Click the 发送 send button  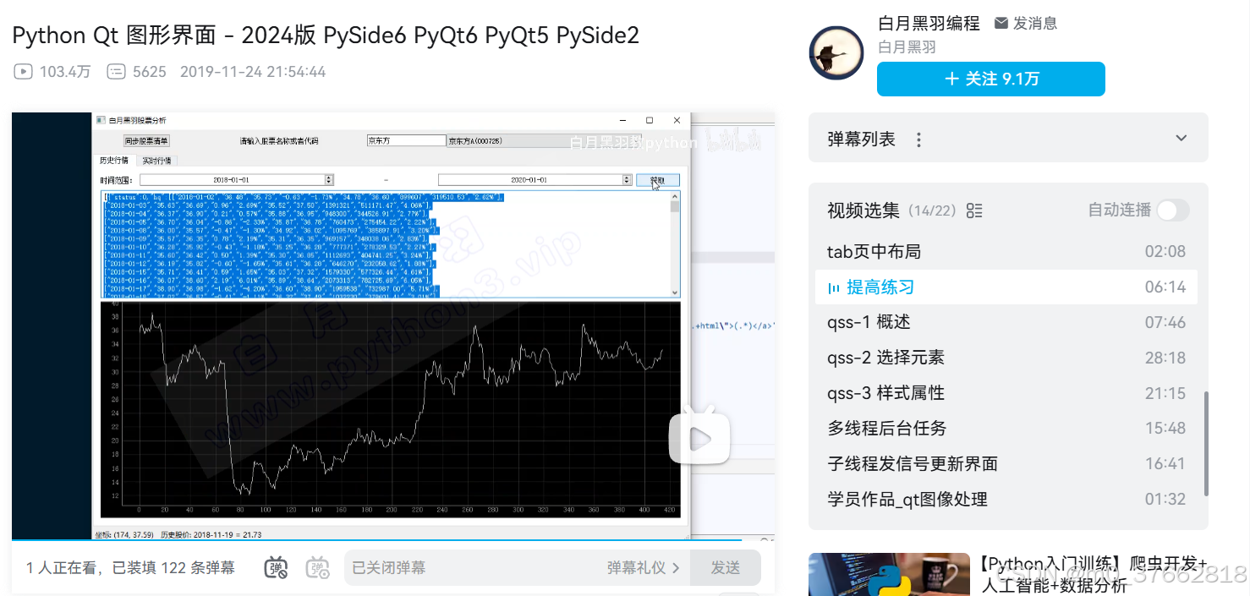point(725,568)
